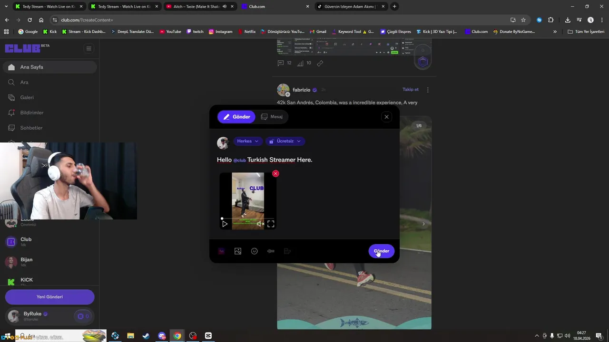Go to browser home page
609x342 pixels.
41,20
